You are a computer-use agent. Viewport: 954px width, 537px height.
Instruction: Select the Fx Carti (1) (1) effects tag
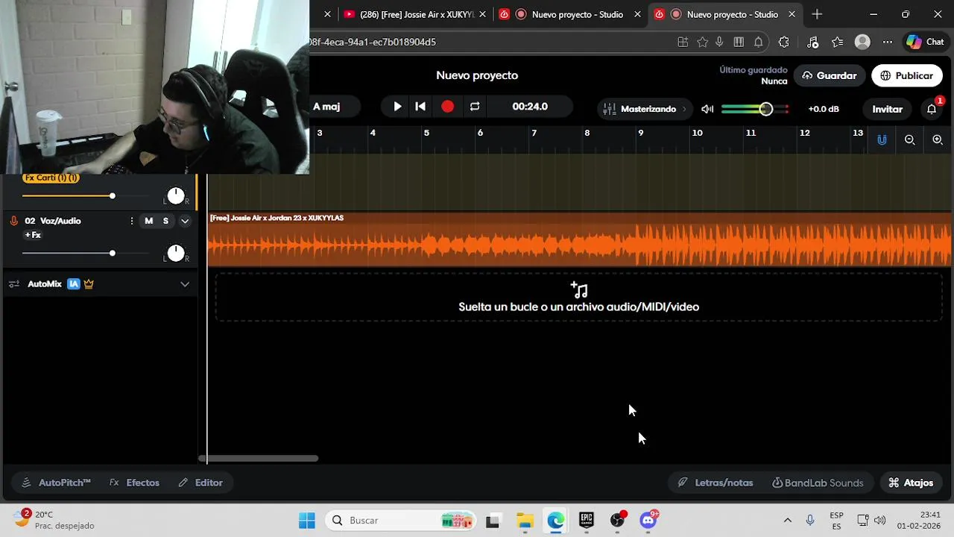pos(51,178)
